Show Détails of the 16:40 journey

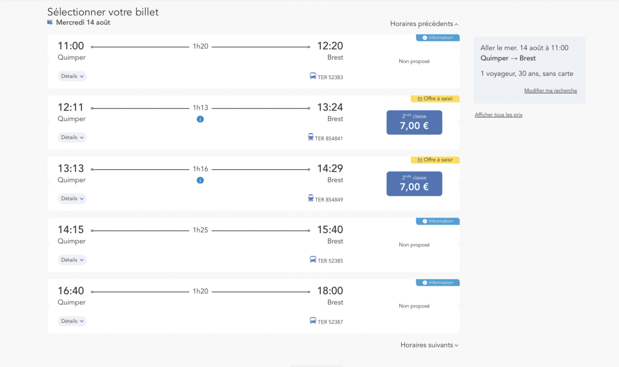72,321
